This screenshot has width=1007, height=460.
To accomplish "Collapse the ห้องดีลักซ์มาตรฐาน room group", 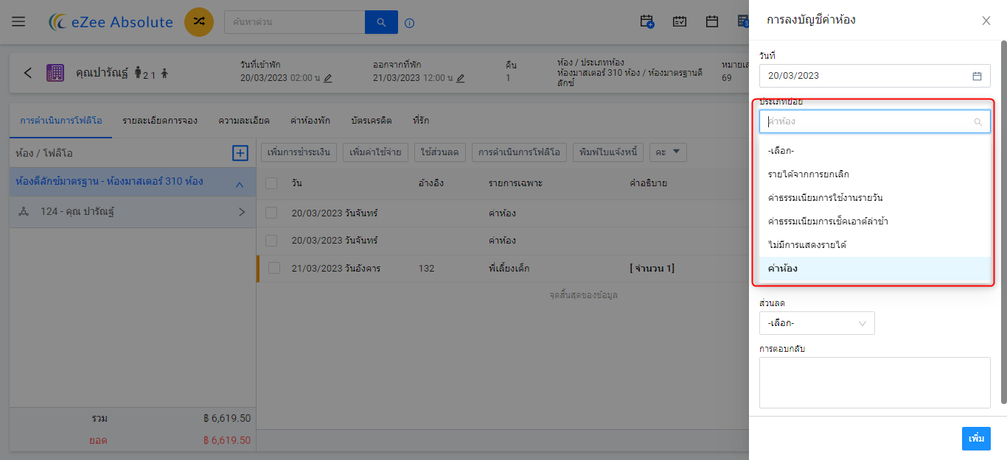I will click(x=239, y=185).
